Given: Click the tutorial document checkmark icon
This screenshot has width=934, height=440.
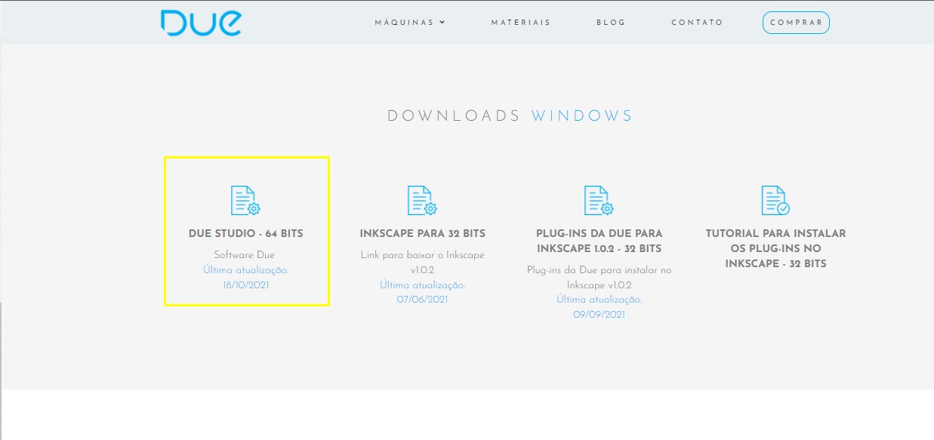Looking at the screenshot, I should tap(775, 200).
